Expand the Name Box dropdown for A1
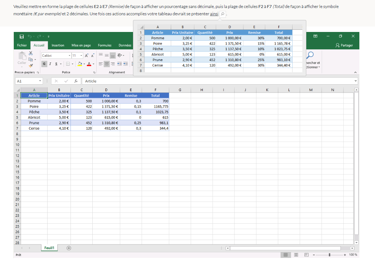This screenshot has width=375, height=260. click(x=40, y=81)
